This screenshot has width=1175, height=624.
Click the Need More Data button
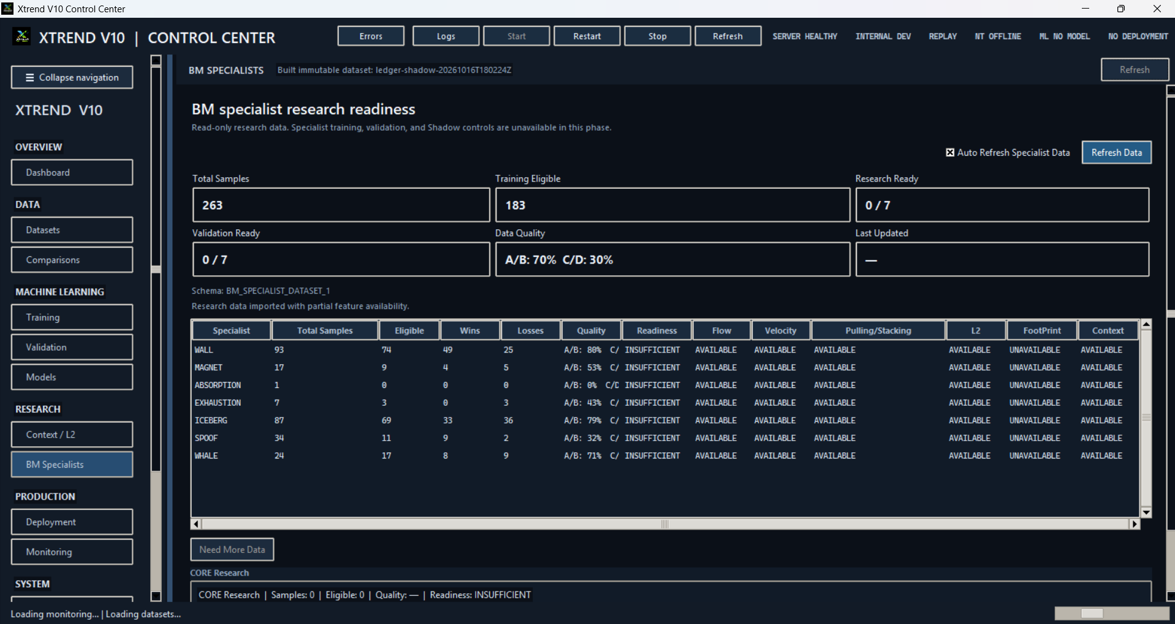(232, 550)
